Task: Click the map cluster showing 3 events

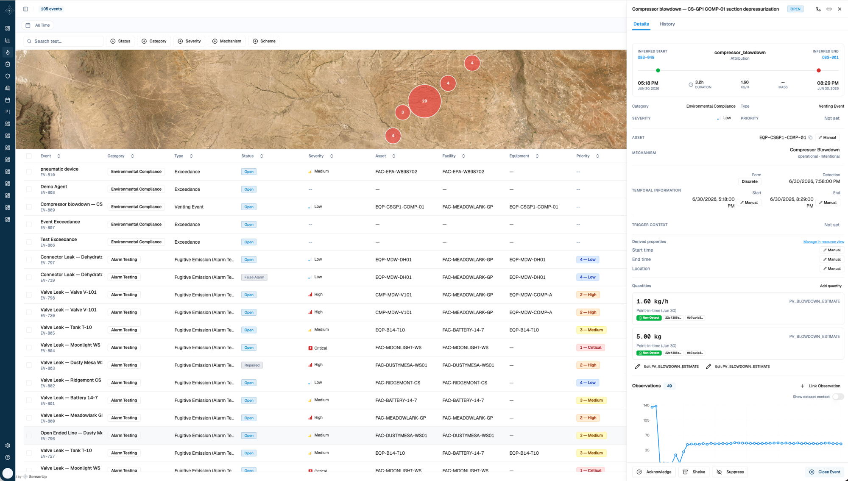Action: [402, 112]
